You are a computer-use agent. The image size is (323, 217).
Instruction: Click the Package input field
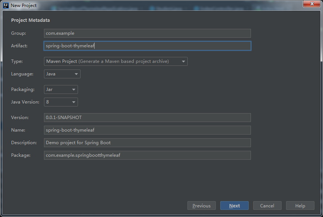[x=147, y=155]
